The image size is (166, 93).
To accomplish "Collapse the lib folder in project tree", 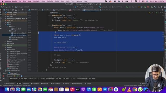I will [5, 25].
